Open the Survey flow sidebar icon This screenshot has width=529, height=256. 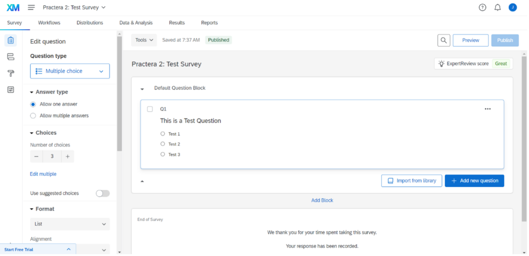pos(11,57)
